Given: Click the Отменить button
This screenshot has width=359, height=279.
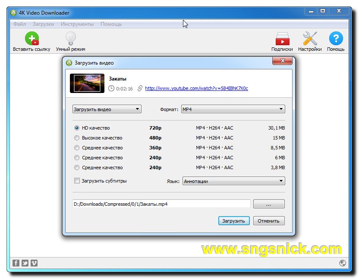Looking at the screenshot, I should click(269, 221).
